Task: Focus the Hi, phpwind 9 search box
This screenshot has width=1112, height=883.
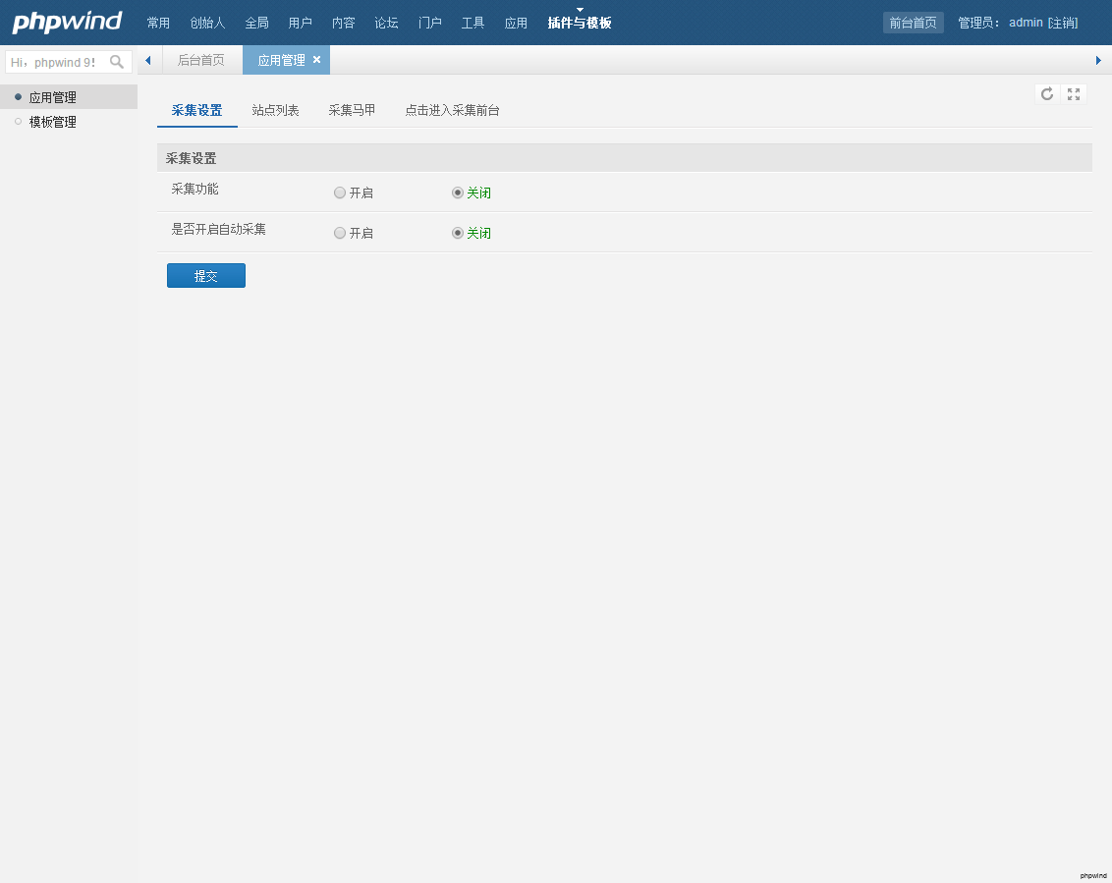Action: click(55, 62)
